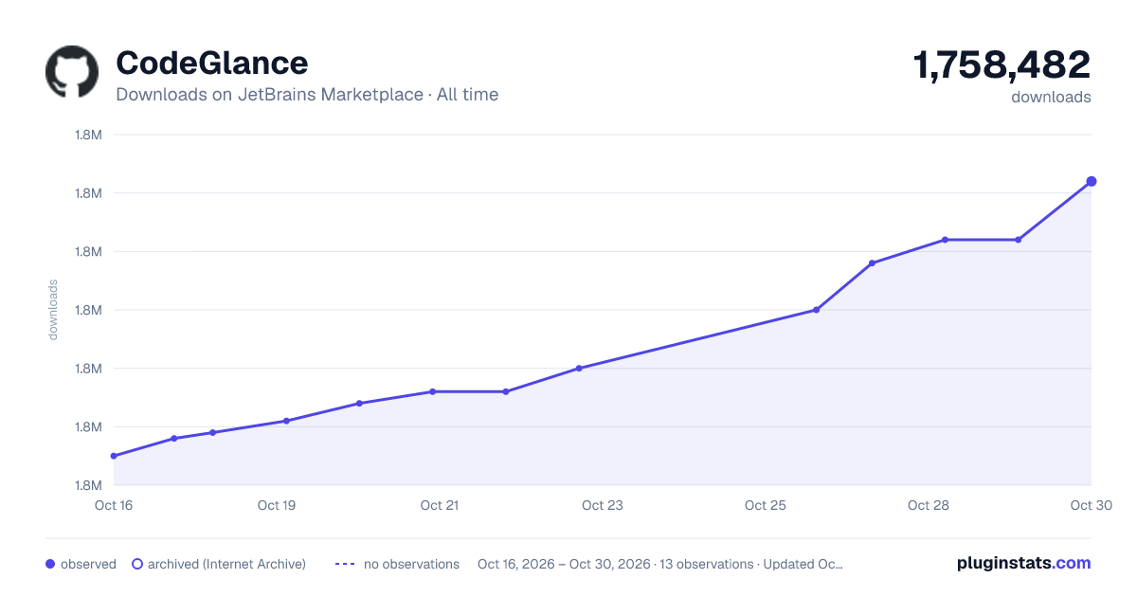Click the Oct 25 axis label
1137x597 pixels.
tap(766, 505)
